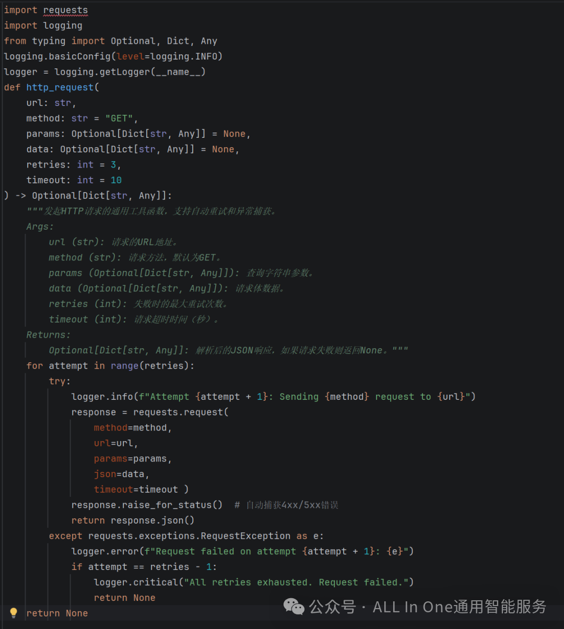Click docstring line 'timeout (int): 请求超时时间'
Image resolution: width=564 pixels, height=629 pixels.
point(134,319)
